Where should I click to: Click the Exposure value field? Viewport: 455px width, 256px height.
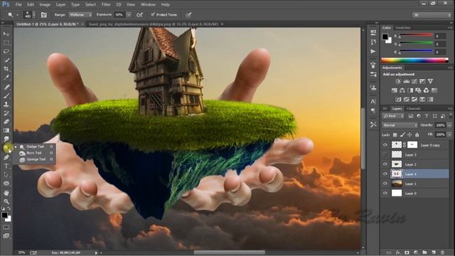coord(120,14)
